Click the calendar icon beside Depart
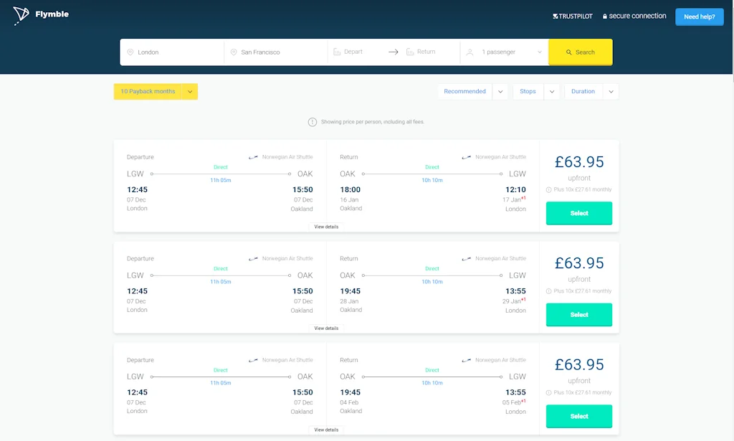 pyautogui.click(x=337, y=52)
